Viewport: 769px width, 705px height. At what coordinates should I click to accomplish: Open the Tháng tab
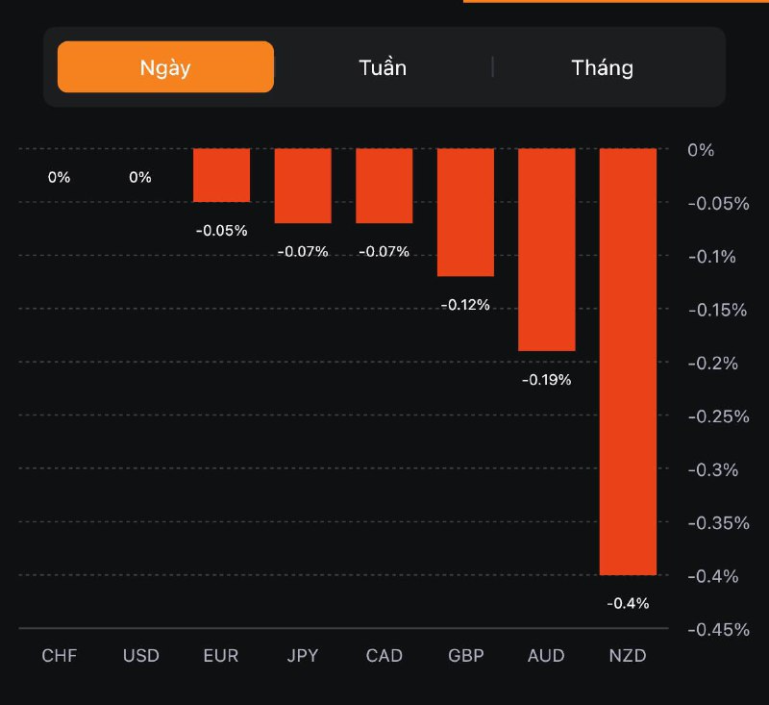(602, 67)
